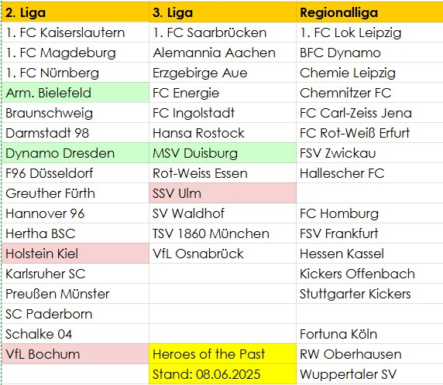Viewport: 443px width, 385px height.
Task: Click the red VfL Bochum cell
Action: click(75, 354)
